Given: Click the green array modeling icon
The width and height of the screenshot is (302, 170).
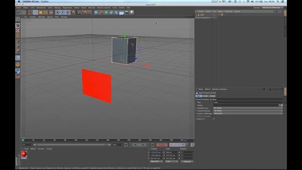Looking at the screenshot, I should [111, 12].
